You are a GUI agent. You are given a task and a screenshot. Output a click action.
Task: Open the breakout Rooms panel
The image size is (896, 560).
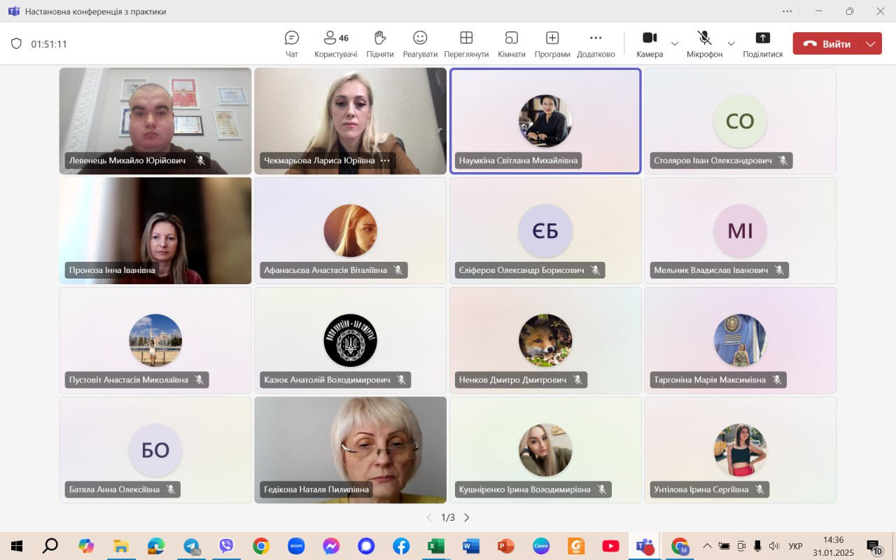[511, 43]
